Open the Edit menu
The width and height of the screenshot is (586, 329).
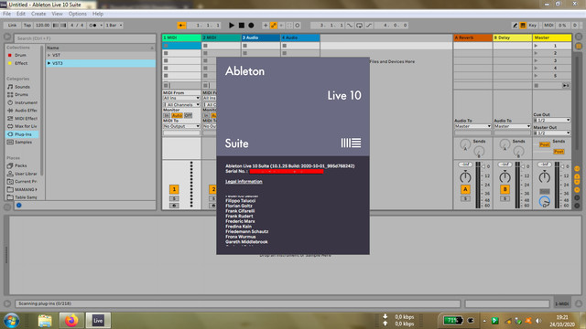pos(21,14)
